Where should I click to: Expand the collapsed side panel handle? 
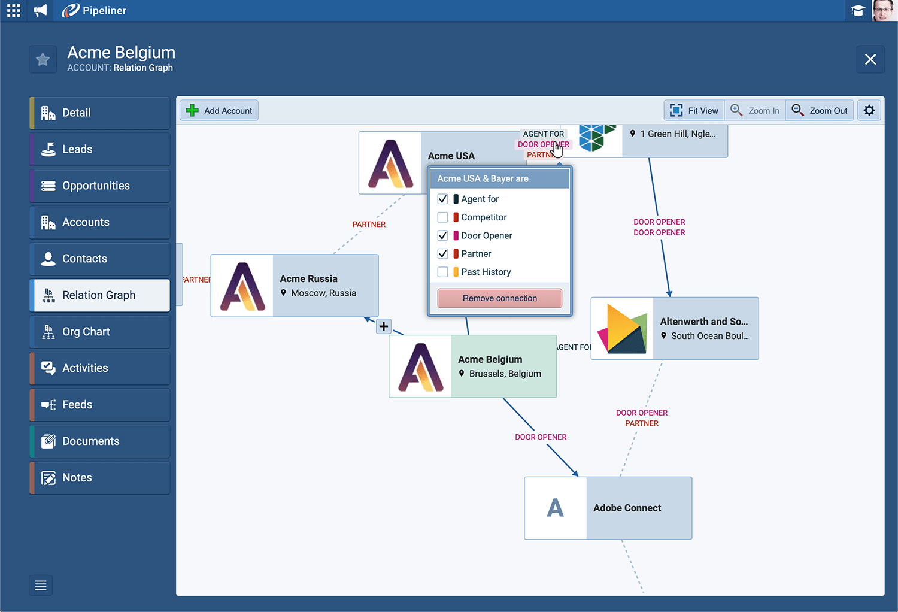coord(180,274)
